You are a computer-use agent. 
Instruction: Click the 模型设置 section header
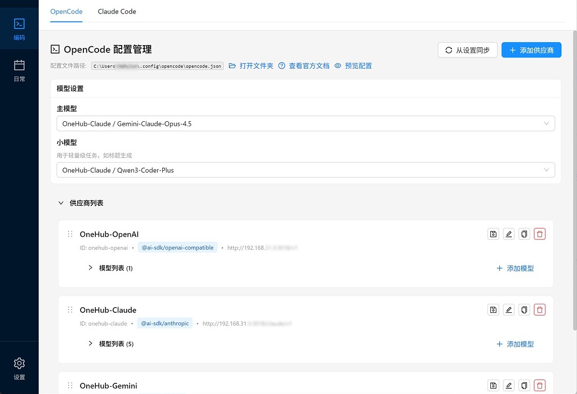(70, 88)
